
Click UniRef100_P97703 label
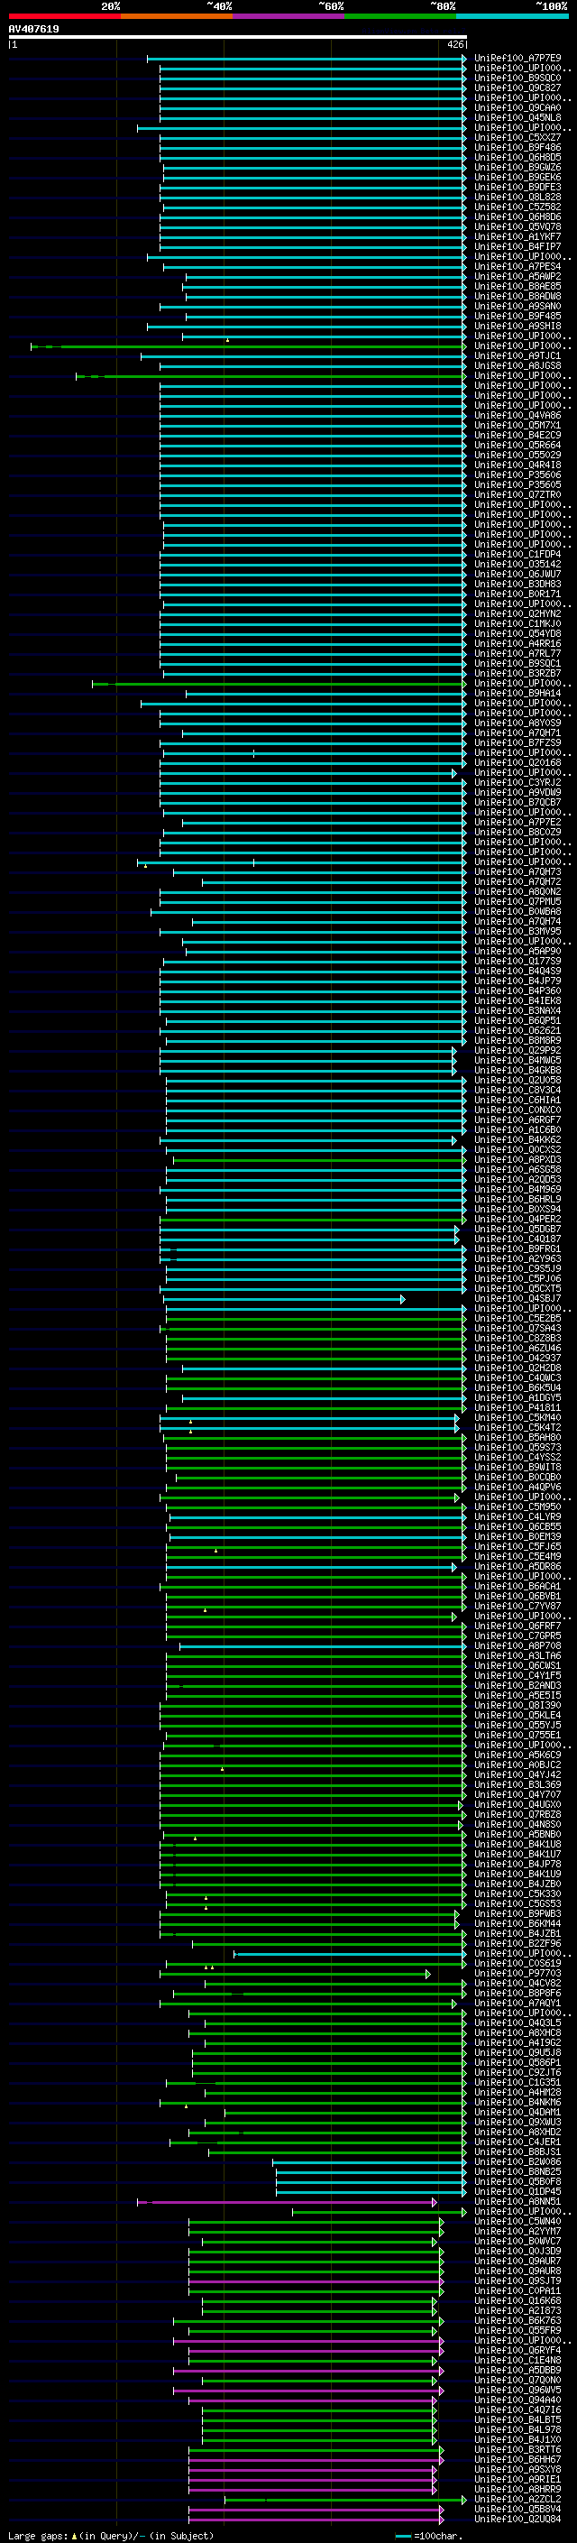(x=517, y=1974)
